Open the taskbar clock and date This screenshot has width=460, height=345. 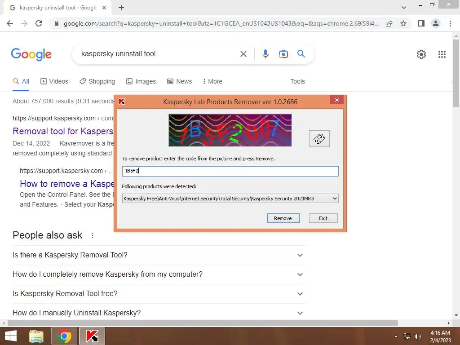point(440,336)
